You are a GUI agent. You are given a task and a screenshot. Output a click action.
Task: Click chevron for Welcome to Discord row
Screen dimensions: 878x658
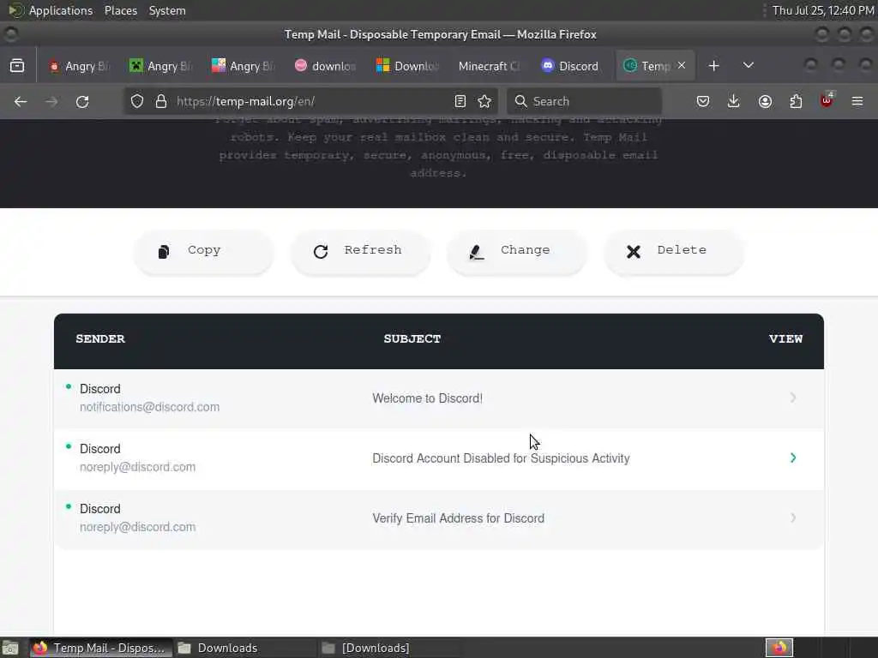pos(793,398)
